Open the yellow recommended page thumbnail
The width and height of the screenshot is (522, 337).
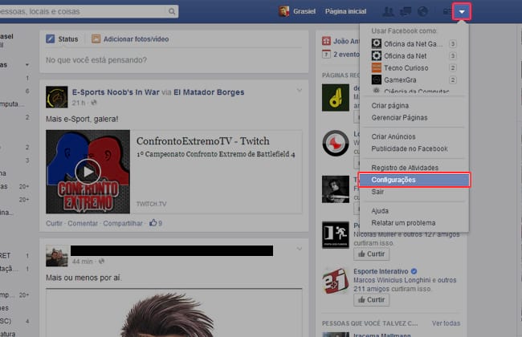pyautogui.click(x=336, y=97)
